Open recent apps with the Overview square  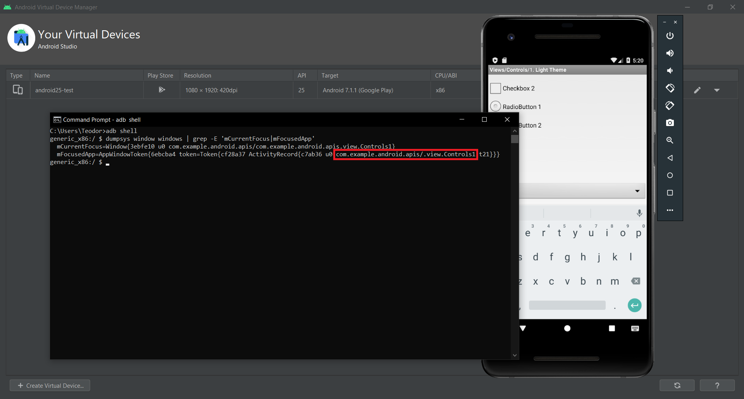670,193
